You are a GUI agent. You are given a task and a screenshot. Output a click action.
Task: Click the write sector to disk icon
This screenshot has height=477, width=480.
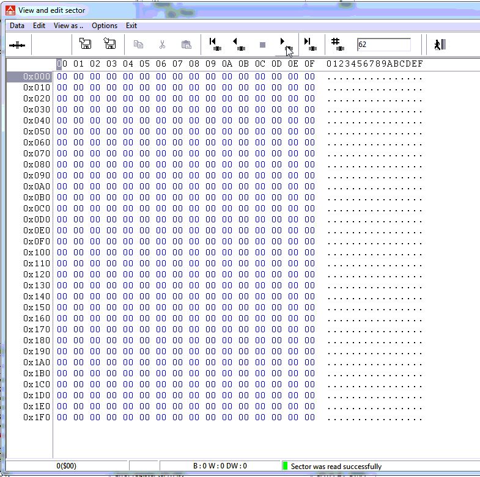(109, 43)
